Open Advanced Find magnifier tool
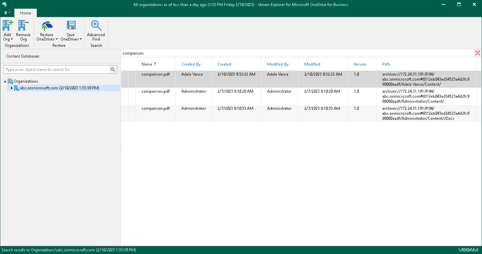This screenshot has width=482, height=254. (x=96, y=26)
